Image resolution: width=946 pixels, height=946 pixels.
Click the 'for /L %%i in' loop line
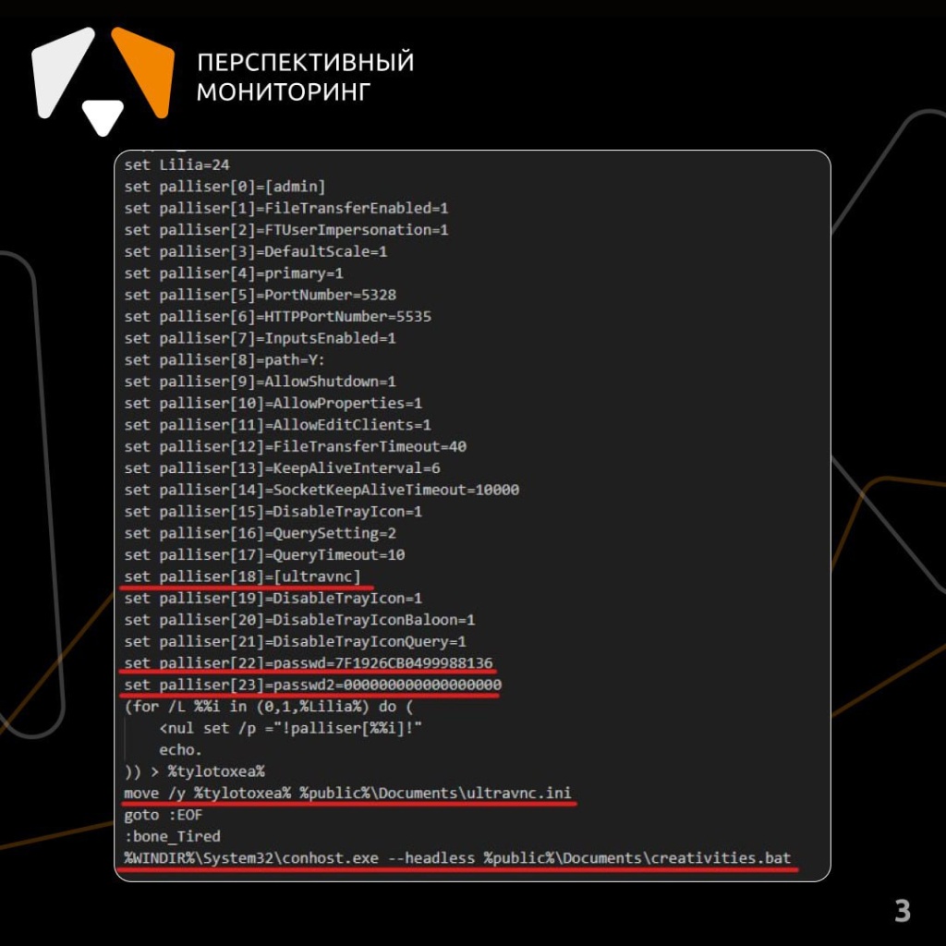click(269, 708)
